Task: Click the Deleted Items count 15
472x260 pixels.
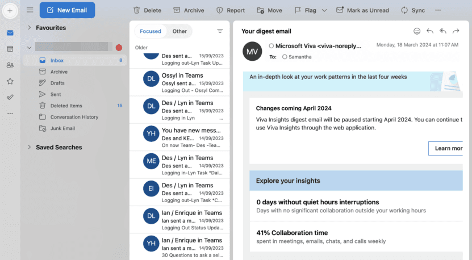Action: click(x=120, y=106)
